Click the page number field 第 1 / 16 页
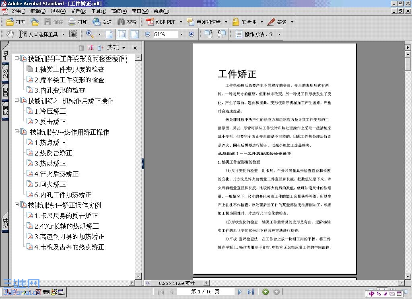 206,292
